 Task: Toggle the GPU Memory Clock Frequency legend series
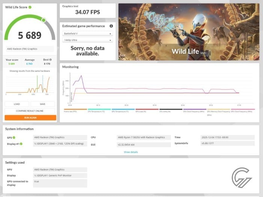coord(219,112)
